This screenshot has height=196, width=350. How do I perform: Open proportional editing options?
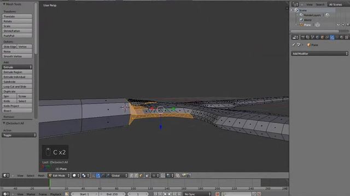click(x=155, y=175)
